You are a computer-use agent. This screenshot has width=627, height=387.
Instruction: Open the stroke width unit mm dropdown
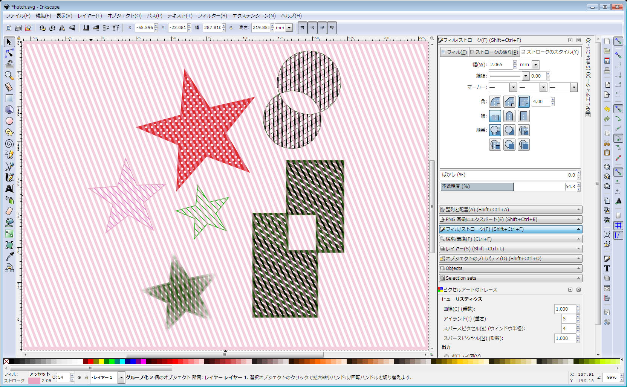tap(535, 65)
